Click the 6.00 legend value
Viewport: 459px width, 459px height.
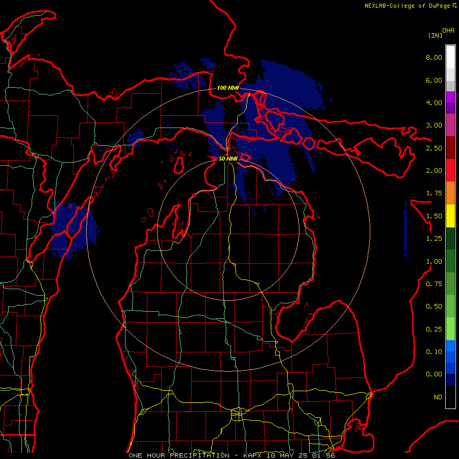tap(434, 80)
